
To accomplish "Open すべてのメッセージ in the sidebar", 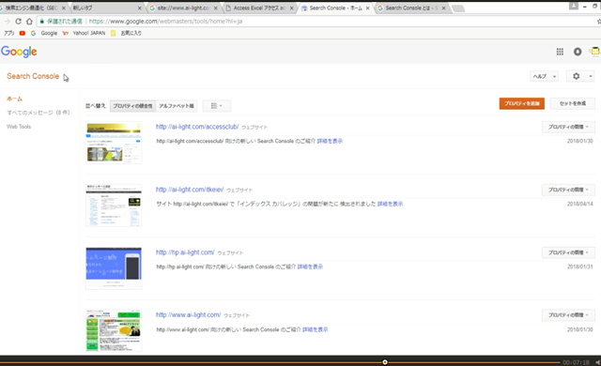I will coord(39,113).
